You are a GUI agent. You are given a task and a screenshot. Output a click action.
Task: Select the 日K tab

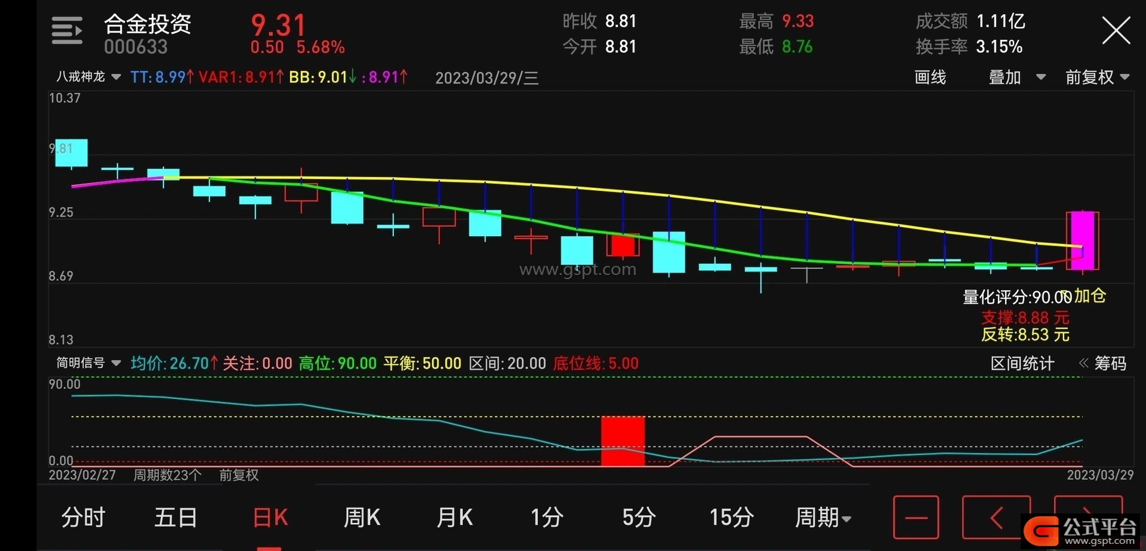(270, 518)
